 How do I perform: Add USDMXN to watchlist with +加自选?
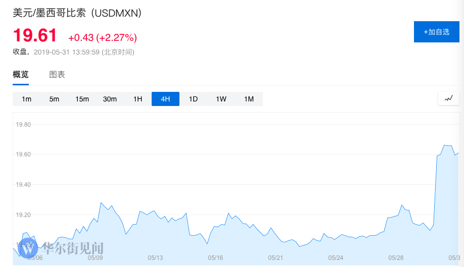tap(437, 32)
